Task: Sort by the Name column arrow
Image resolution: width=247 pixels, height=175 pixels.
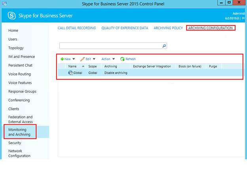Action: point(83,66)
